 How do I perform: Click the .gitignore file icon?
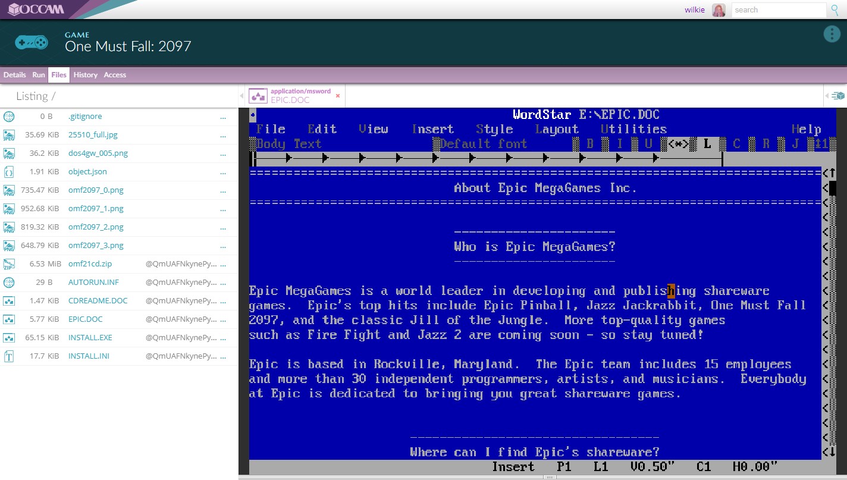point(9,117)
